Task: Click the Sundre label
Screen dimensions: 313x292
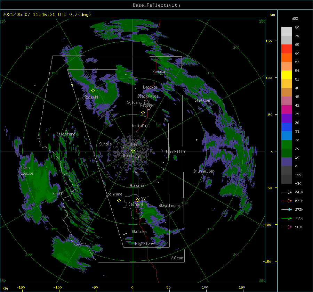Action: click(x=105, y=144)
